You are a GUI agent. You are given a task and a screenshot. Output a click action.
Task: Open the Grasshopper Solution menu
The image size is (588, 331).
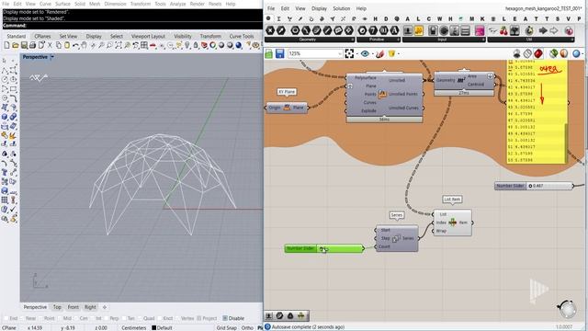point(341,8)
